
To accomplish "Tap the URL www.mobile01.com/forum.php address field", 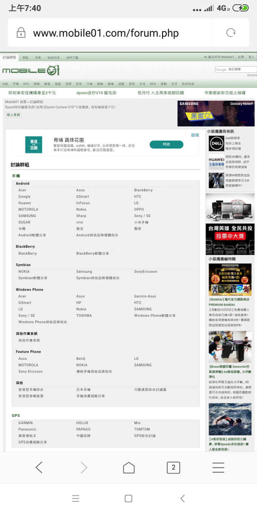I will coord(106,33).
